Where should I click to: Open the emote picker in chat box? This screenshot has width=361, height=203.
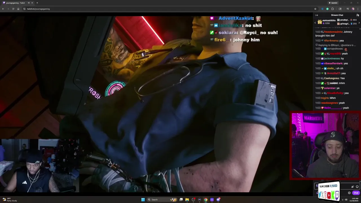[357, 187]
